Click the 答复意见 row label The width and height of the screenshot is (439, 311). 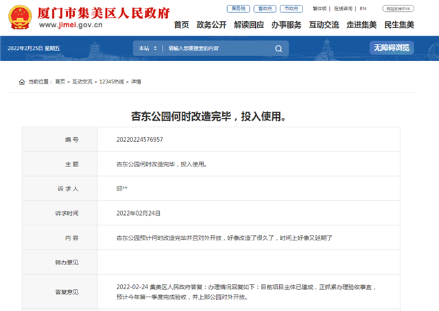pyautogui.click(x=67, y=292)
